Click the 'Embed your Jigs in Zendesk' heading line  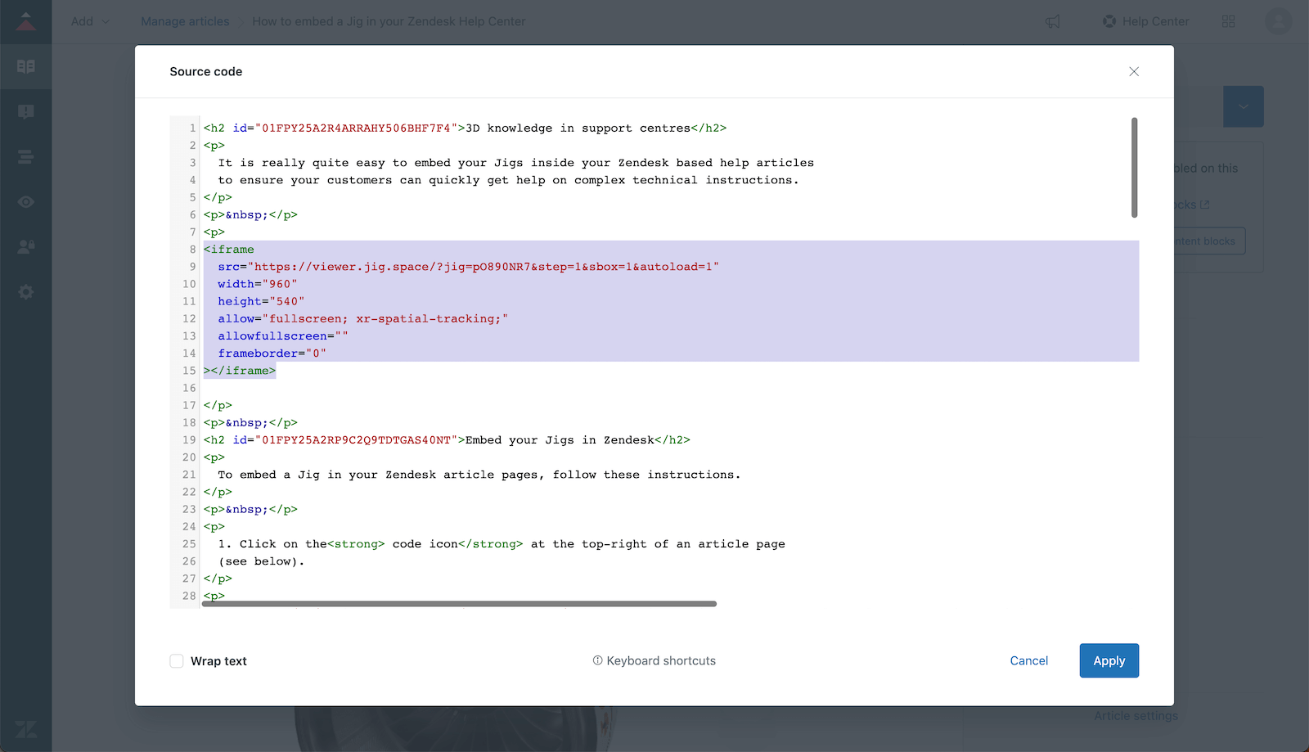click(x=447, y=440)
